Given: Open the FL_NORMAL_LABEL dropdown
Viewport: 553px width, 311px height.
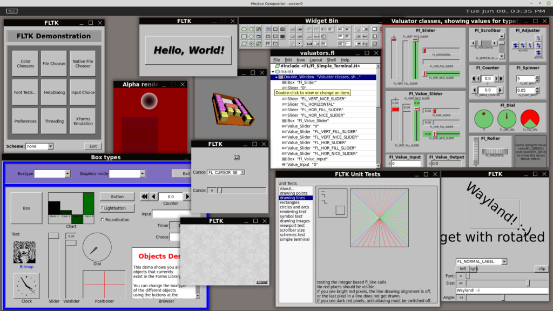Looking at the screenshot, I should tap(481, 261).
